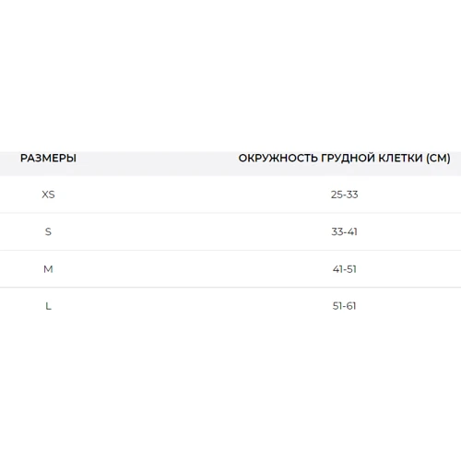Click the word ГРУДНОЙ in header
Screen dimensions: 461x461
348,159
